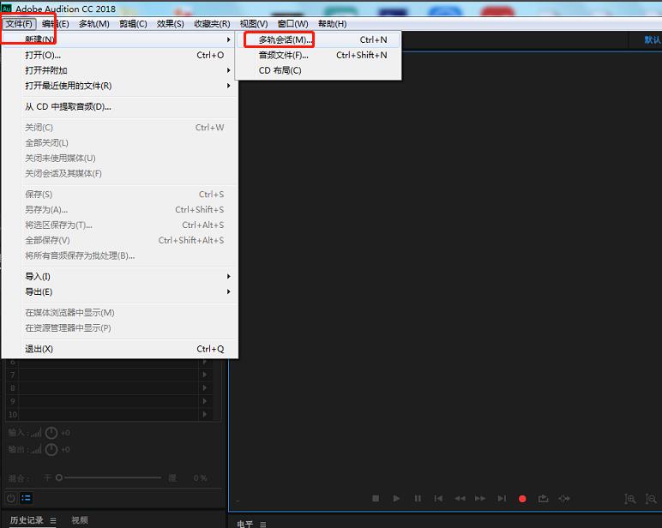662x528 pixels.
Task: Open the 历史记录 panel menu icon
Action: pos(53,520)
